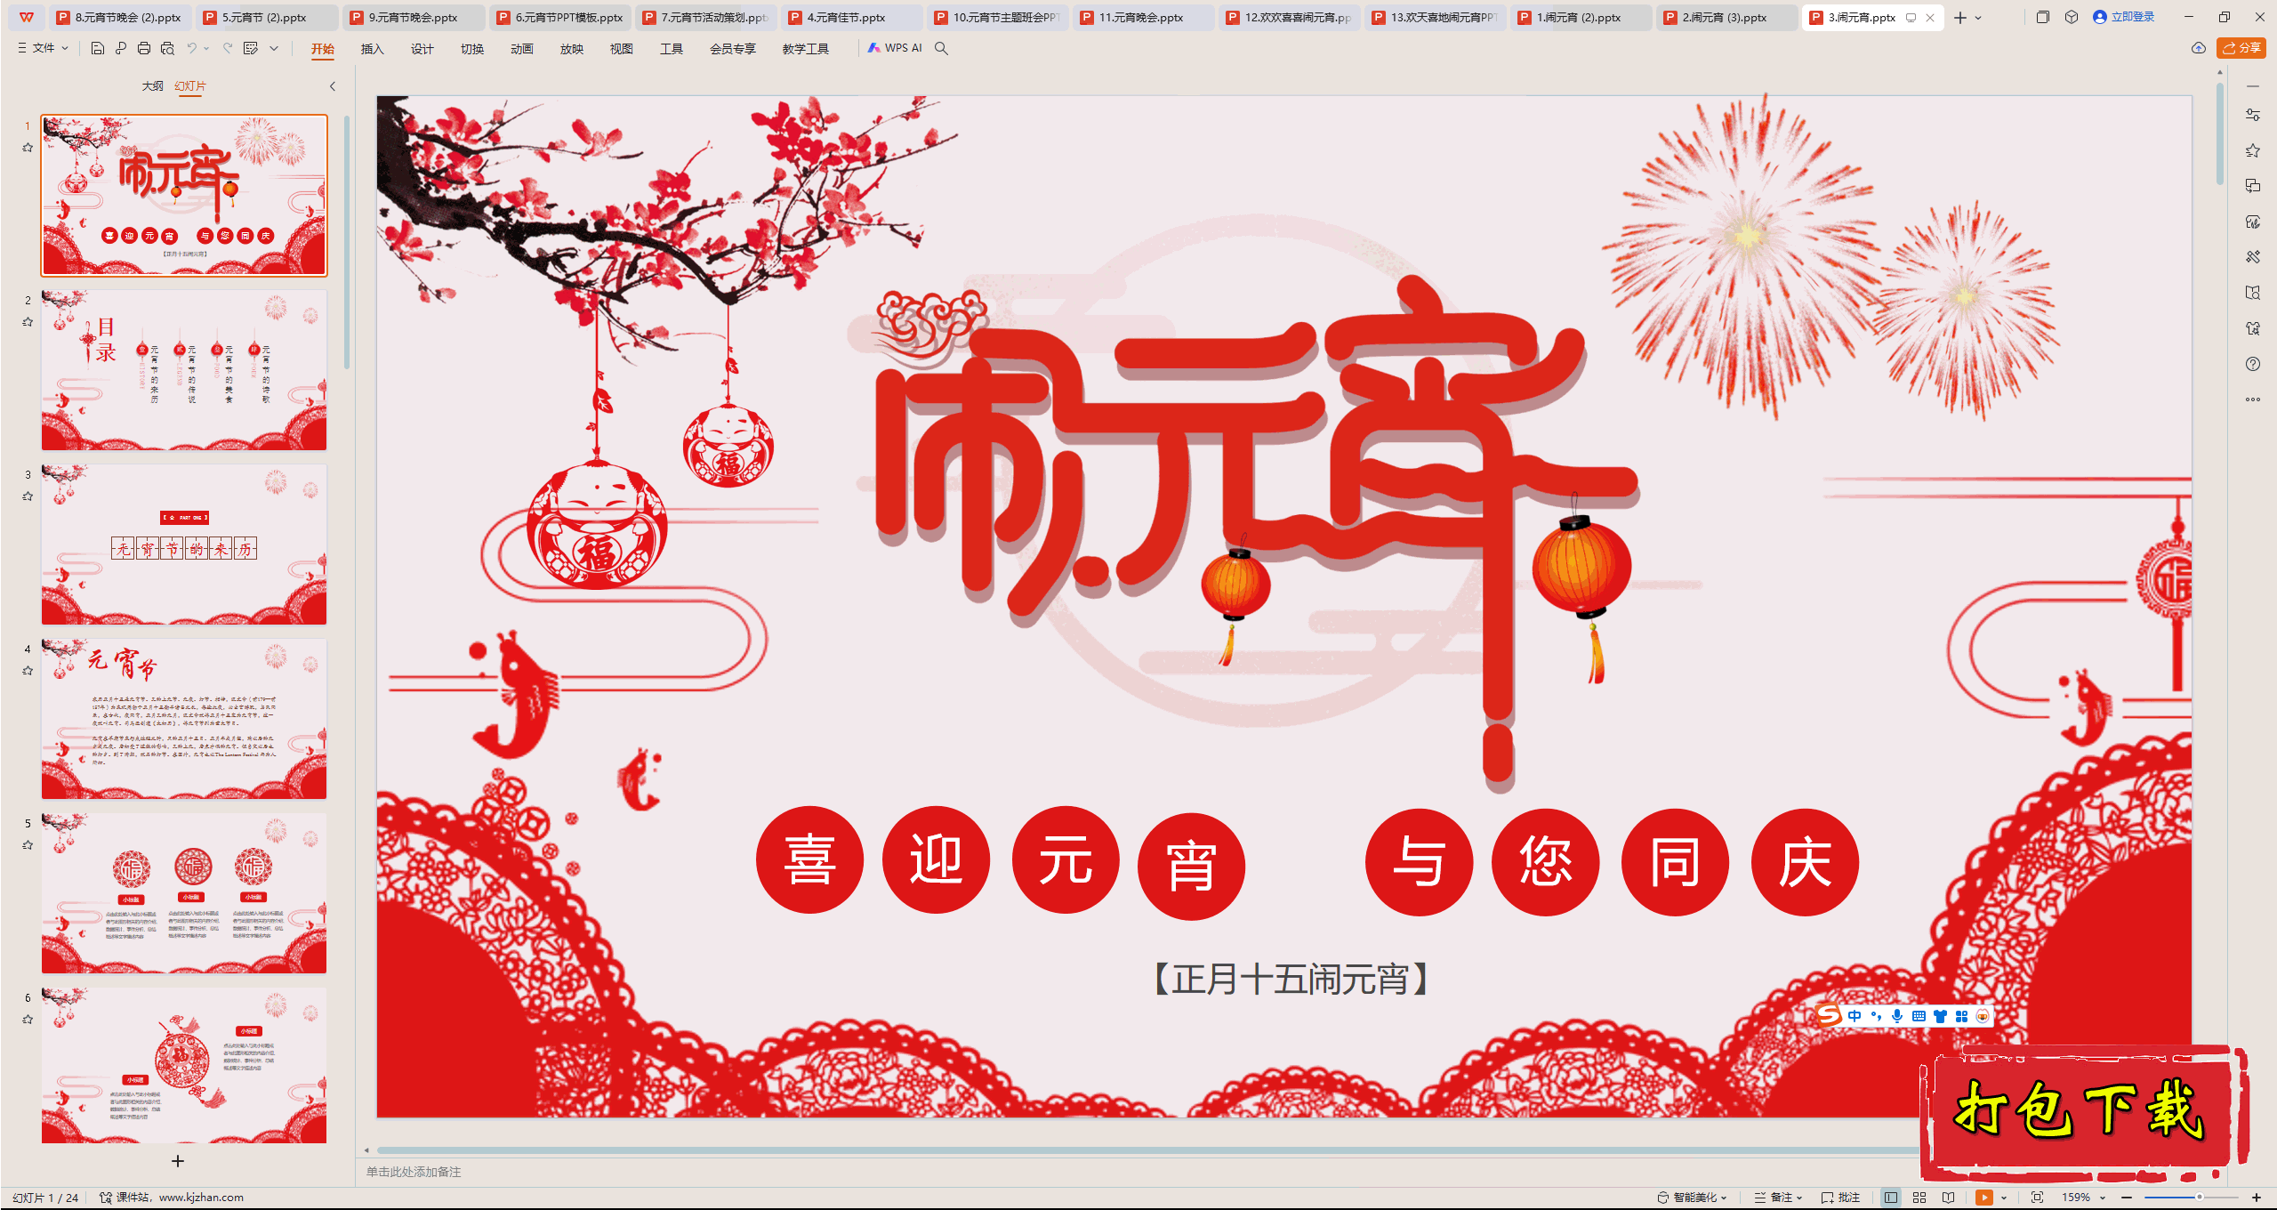
Task: Open 备注 notes dropdown in status bar
Action: (1778, 1198)
